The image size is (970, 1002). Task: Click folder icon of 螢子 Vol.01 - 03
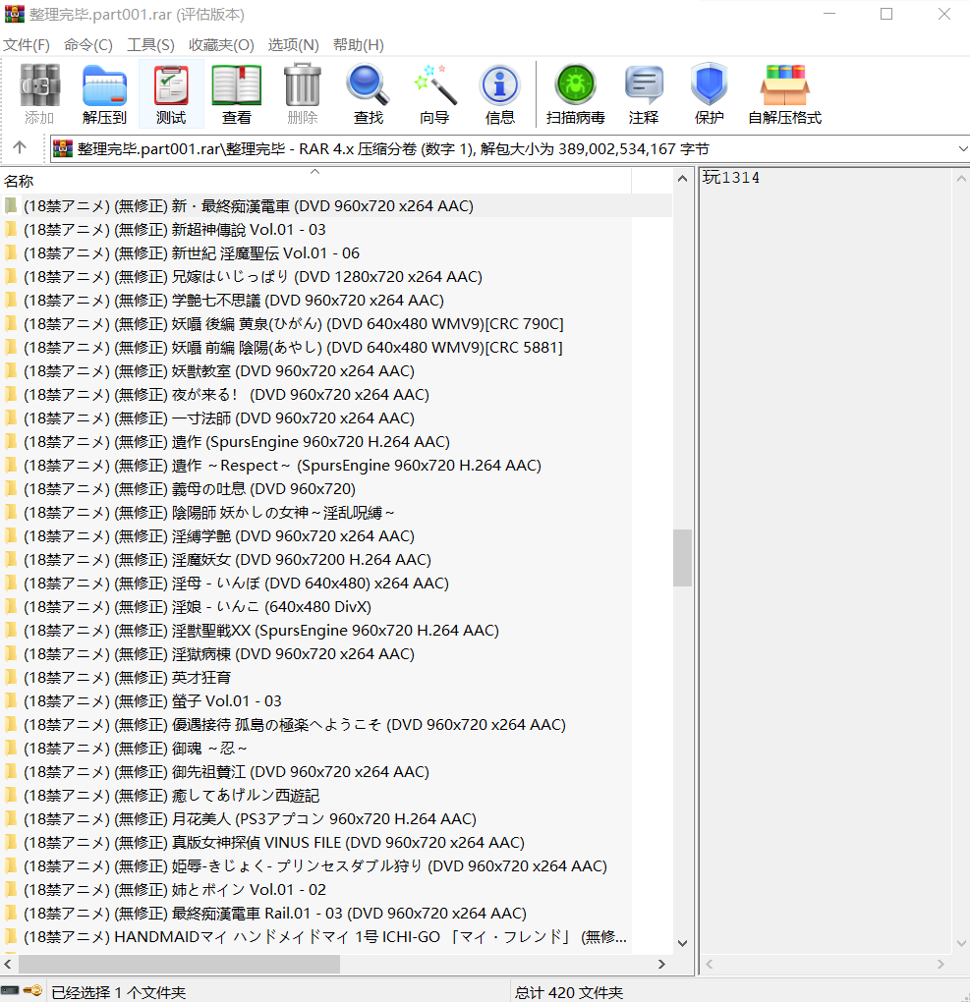tap(11, 700)
